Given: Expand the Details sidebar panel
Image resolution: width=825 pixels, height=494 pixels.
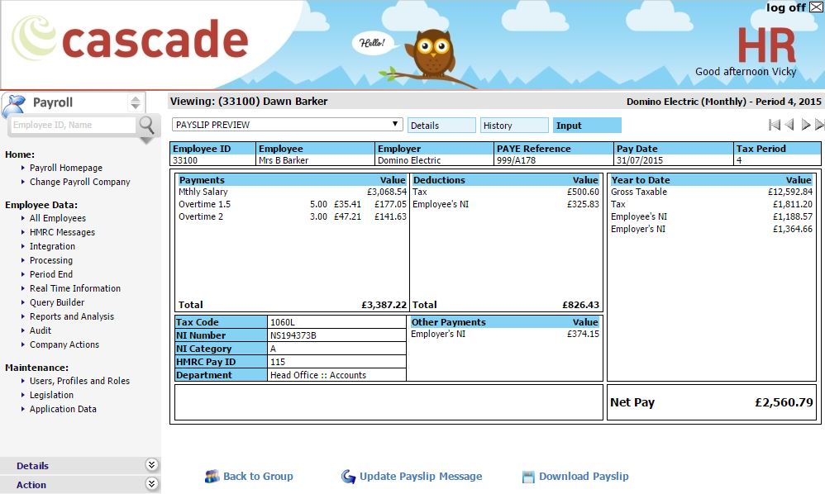Looking at the screenshot, I should pos(151,464).
